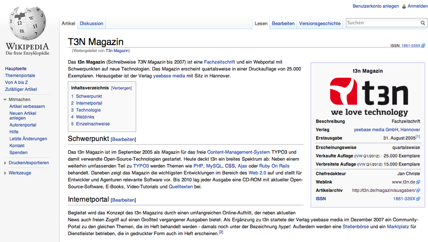The width and height of the screenshot is (428, 242).
Task: Jump to contents entry 1 Schwerpunkt
Action: [87, 96]
